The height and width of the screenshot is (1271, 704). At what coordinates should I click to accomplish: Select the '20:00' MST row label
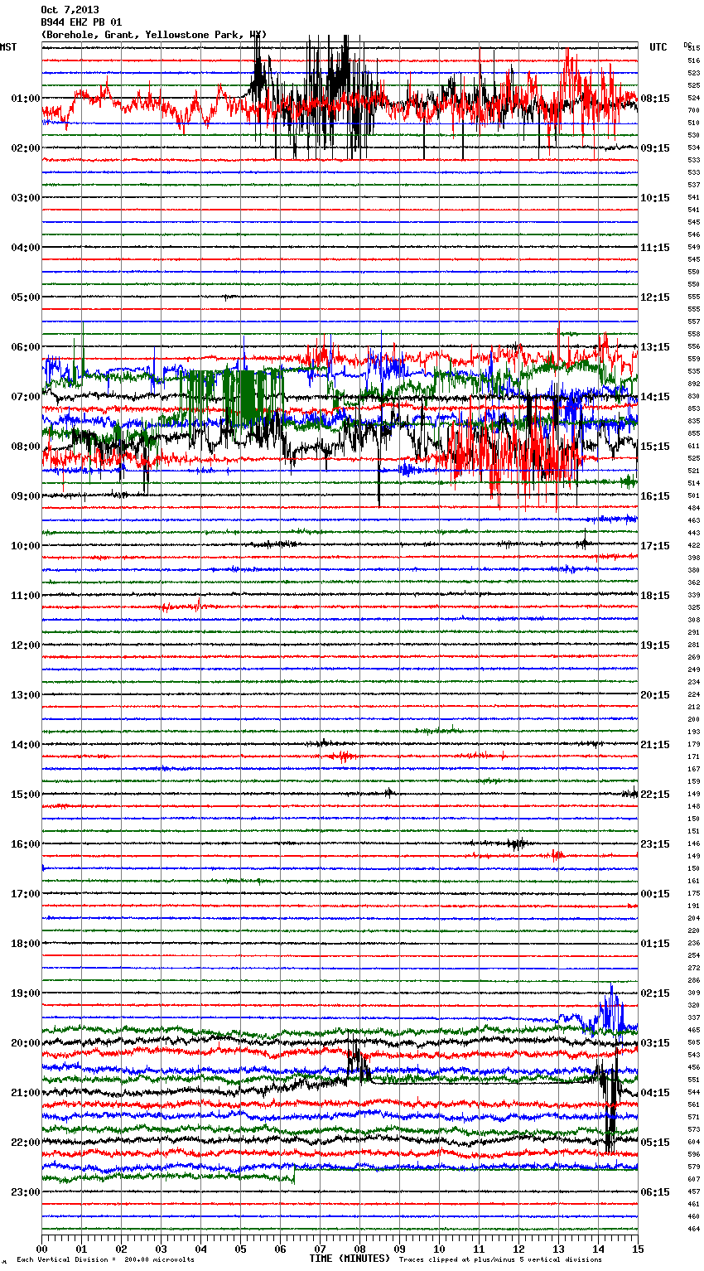point(25,1043)
